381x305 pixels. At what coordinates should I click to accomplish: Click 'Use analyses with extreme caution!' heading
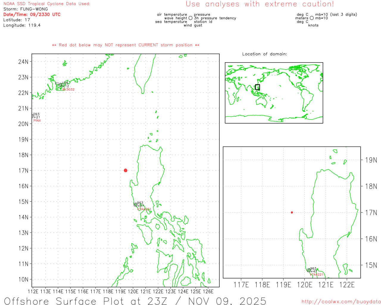pyautogui.click(x=260, y=4)
